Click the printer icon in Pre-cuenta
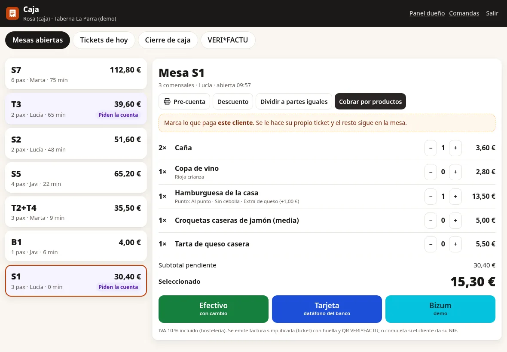 click(x=167, y=101)
